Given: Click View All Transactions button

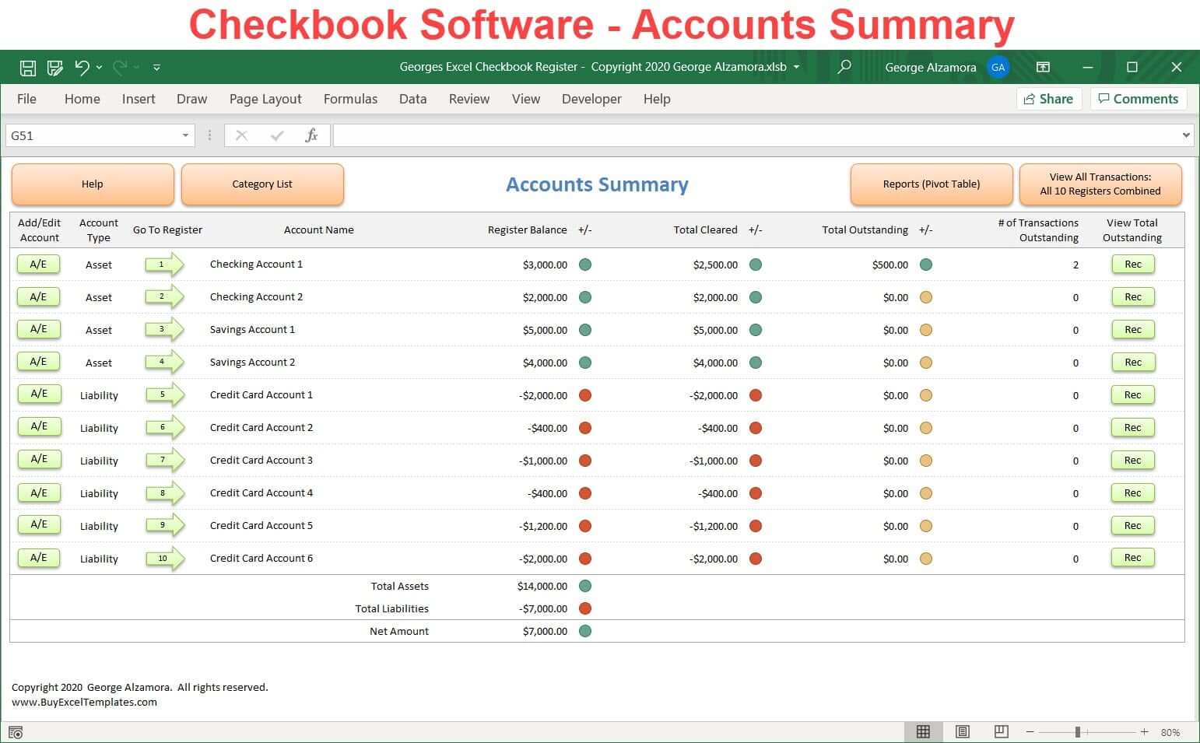Looking at the screenshot, I should (1100, 184).
